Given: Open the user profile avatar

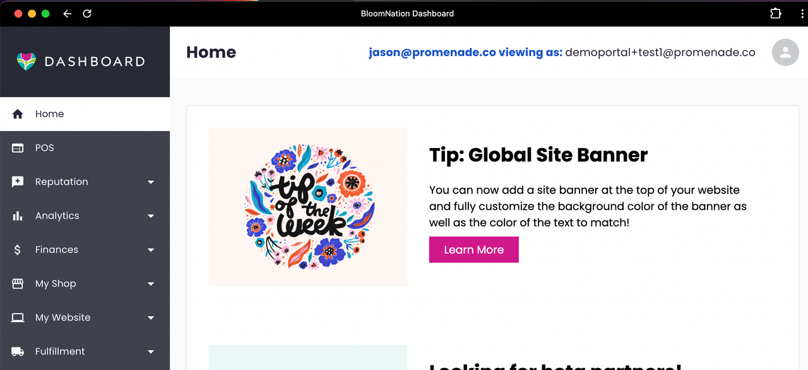Looking at the screenshot, I should [x=785, y=53].
